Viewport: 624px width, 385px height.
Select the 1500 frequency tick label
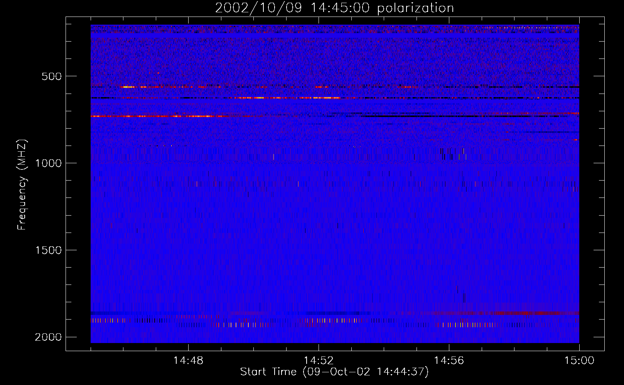48,250
